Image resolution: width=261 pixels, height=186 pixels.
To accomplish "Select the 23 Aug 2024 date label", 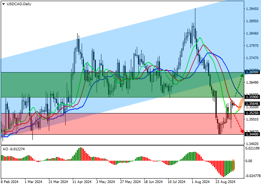I will click(225, 182).
